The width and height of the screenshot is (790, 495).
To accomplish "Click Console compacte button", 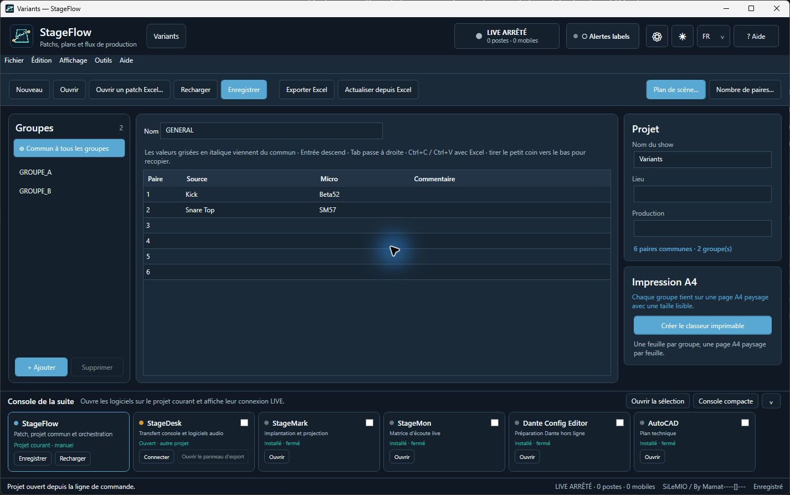I will (726, 401).
